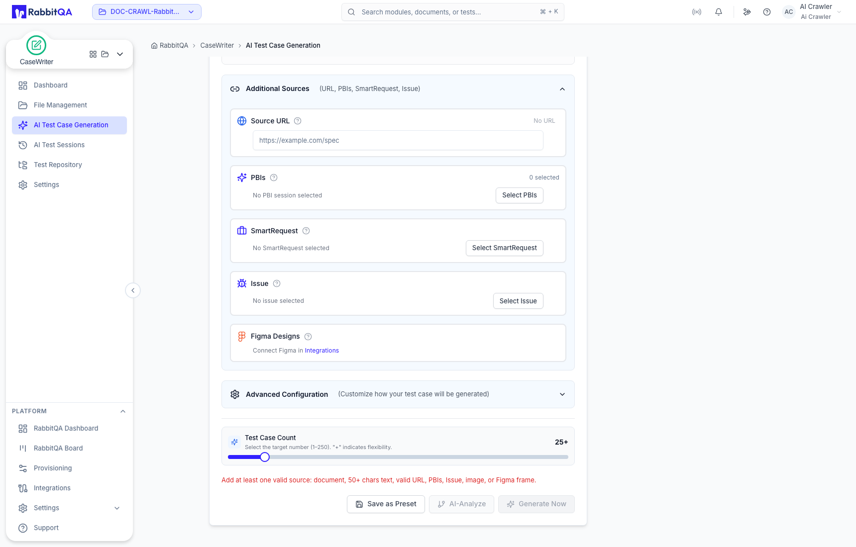Click the Figma logo icon
This screenshot has height=547, width=856.
[x=242, y=337]
